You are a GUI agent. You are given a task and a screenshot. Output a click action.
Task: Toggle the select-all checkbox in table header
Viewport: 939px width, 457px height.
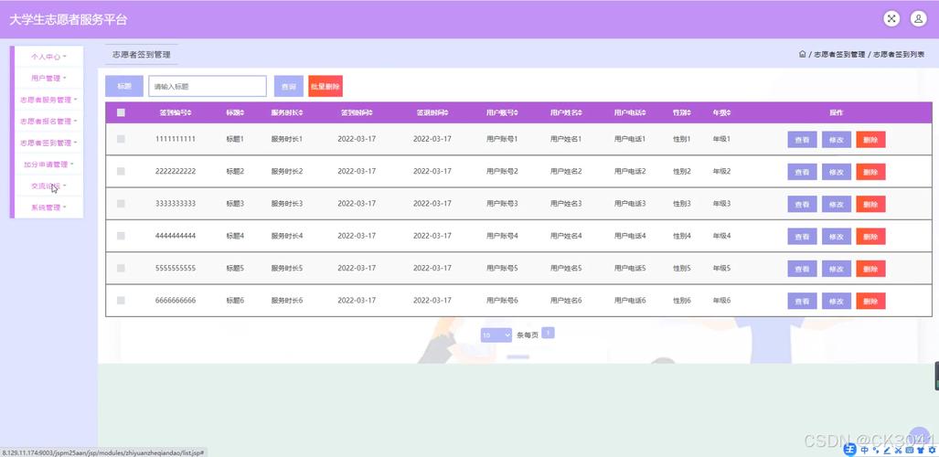121,112
